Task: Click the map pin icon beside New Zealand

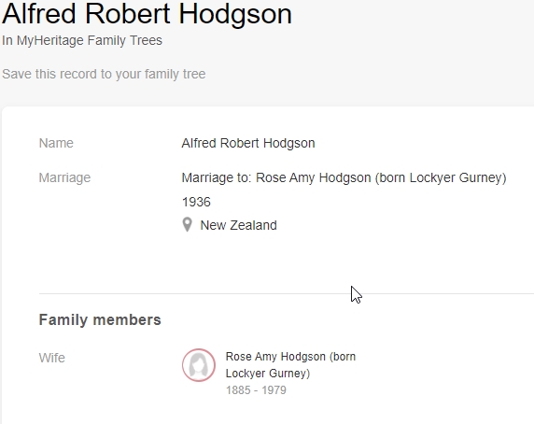Action: pyautogui.click(x=187, y=225)
